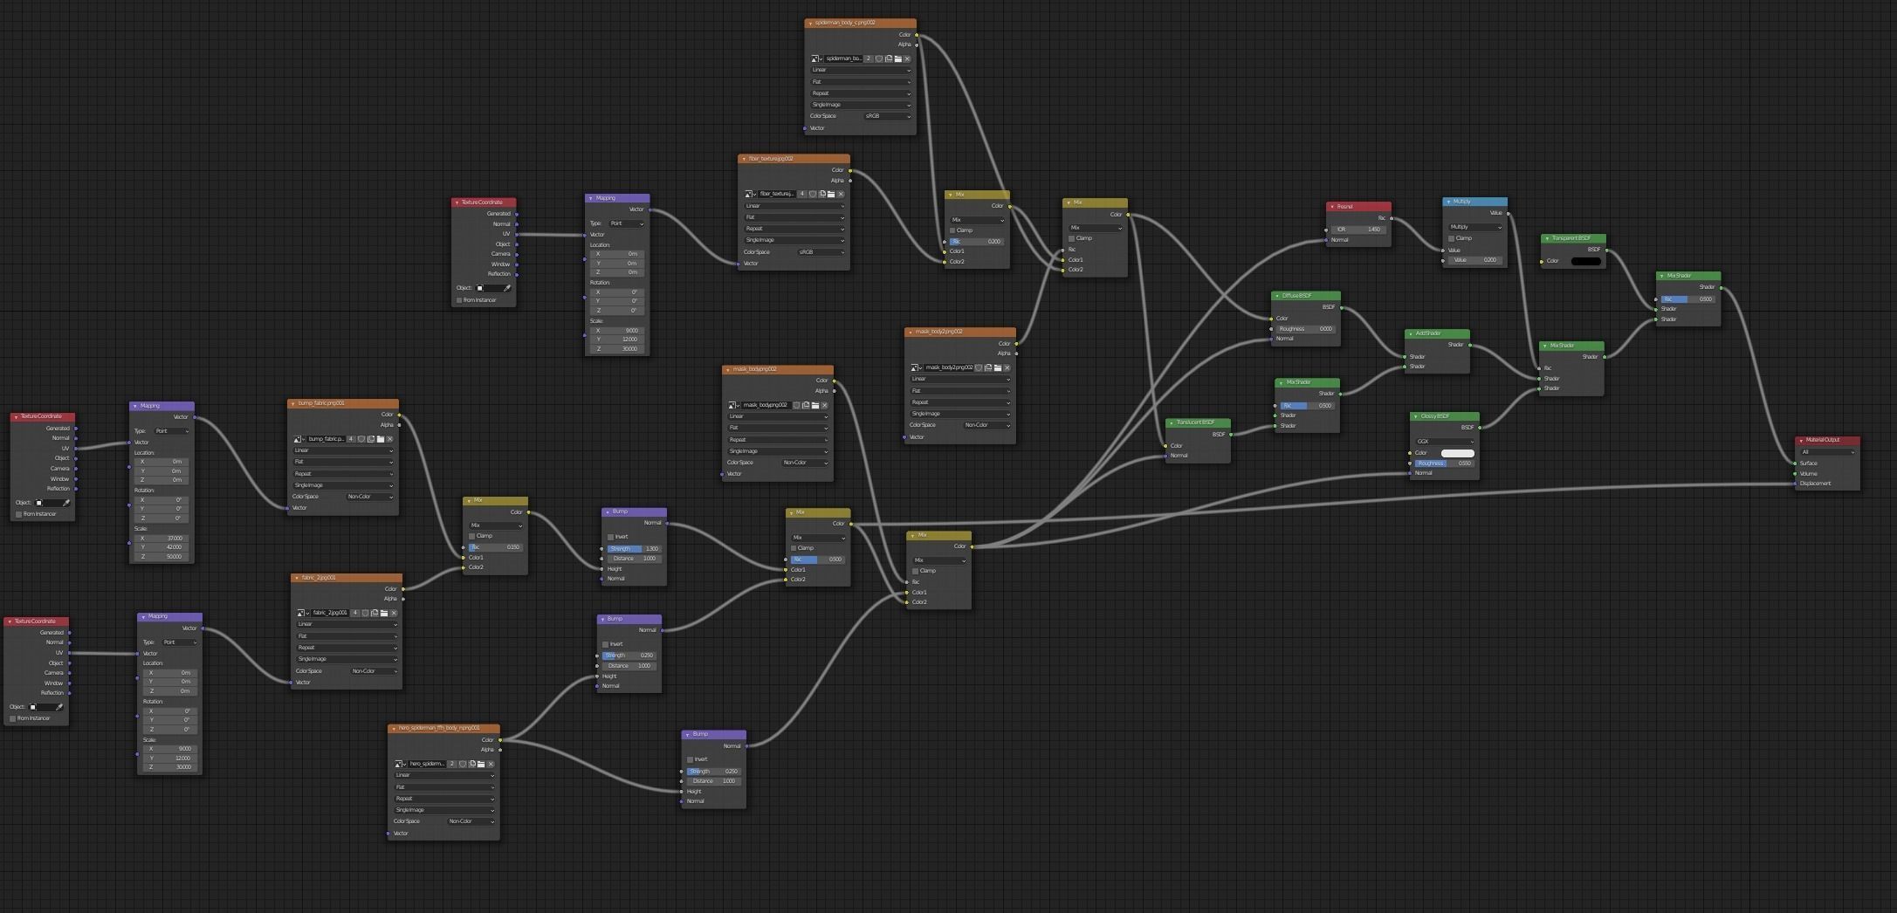The height and width of the screenshot is (913, 1897).
Task: Open folder icon in fabric_2 node
Action: pos(384,613)
